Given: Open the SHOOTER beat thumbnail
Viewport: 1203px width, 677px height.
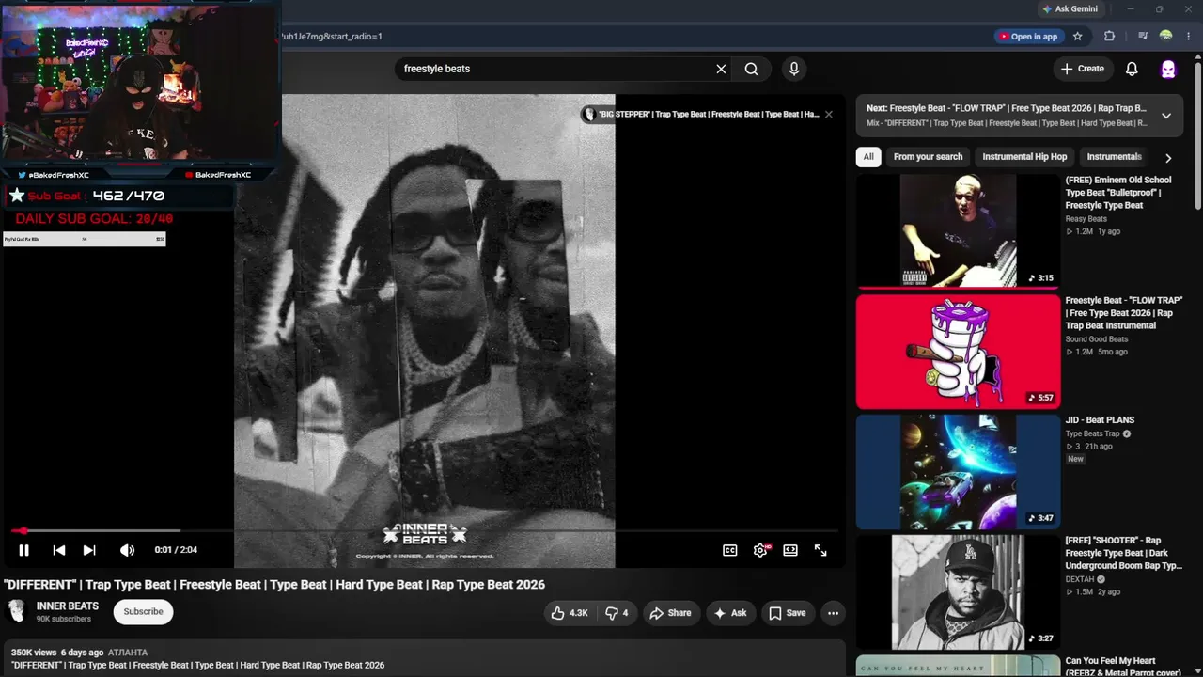Looking at the screenshot, I should (x=958, y=592).
